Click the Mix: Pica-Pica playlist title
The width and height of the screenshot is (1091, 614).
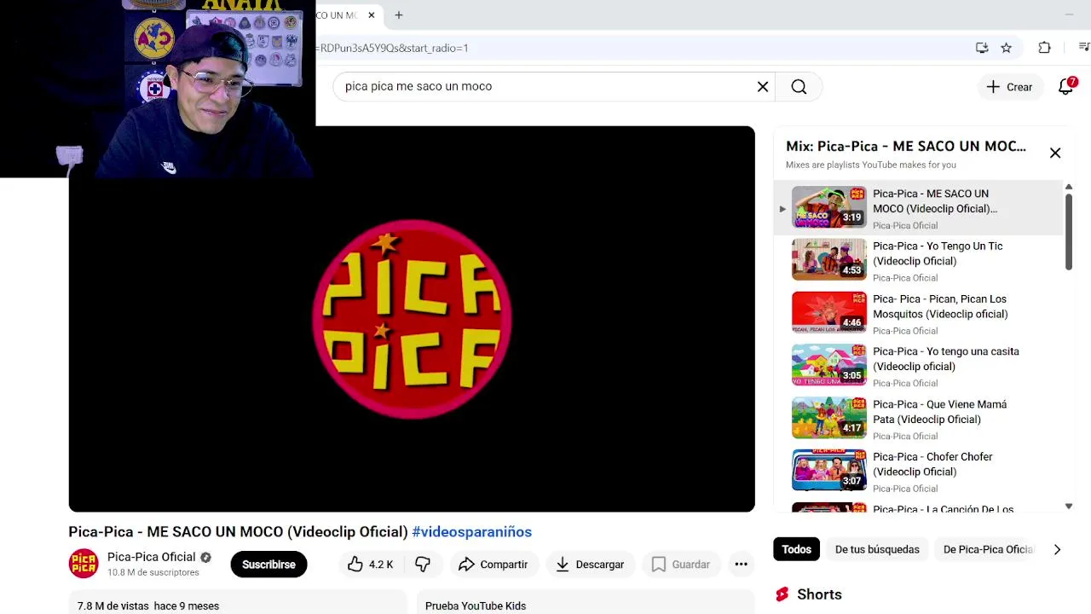pos(906,146)
